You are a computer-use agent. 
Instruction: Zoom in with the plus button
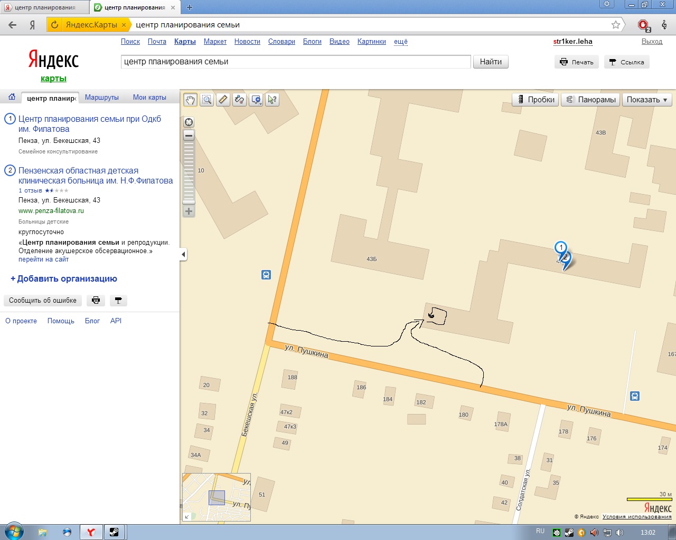pyautogui.click(x=189, y=211)
